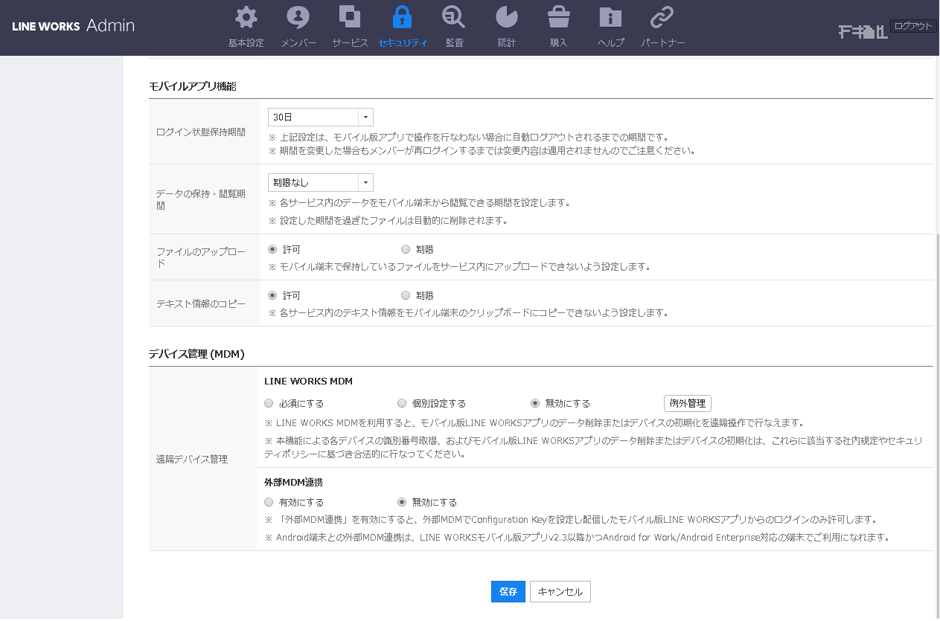This screenshot has width=940, height=621.
Task: Set ファイルのアップロード to 制限
Action: tap(406, 250)
